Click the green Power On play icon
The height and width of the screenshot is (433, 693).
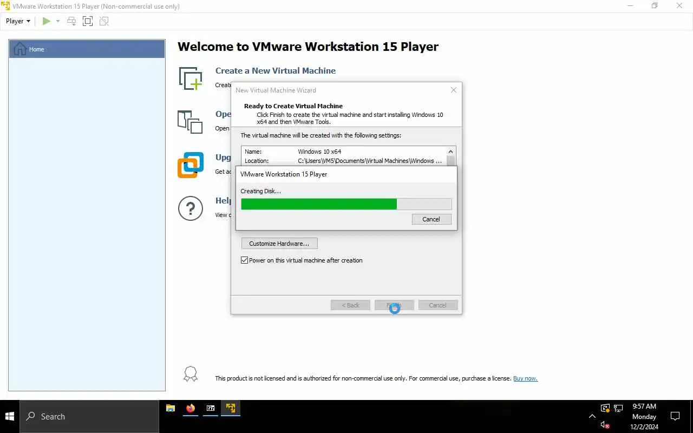click(47, 21)
